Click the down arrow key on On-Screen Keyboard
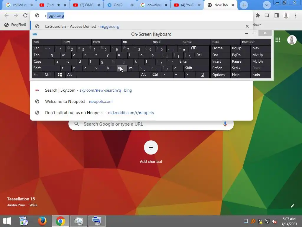The height and width of the screenshot is (227, 302). [176, 74]
